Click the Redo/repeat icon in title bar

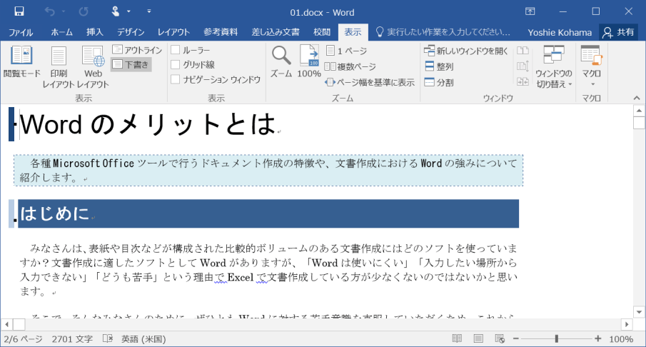tap(84, 11)
